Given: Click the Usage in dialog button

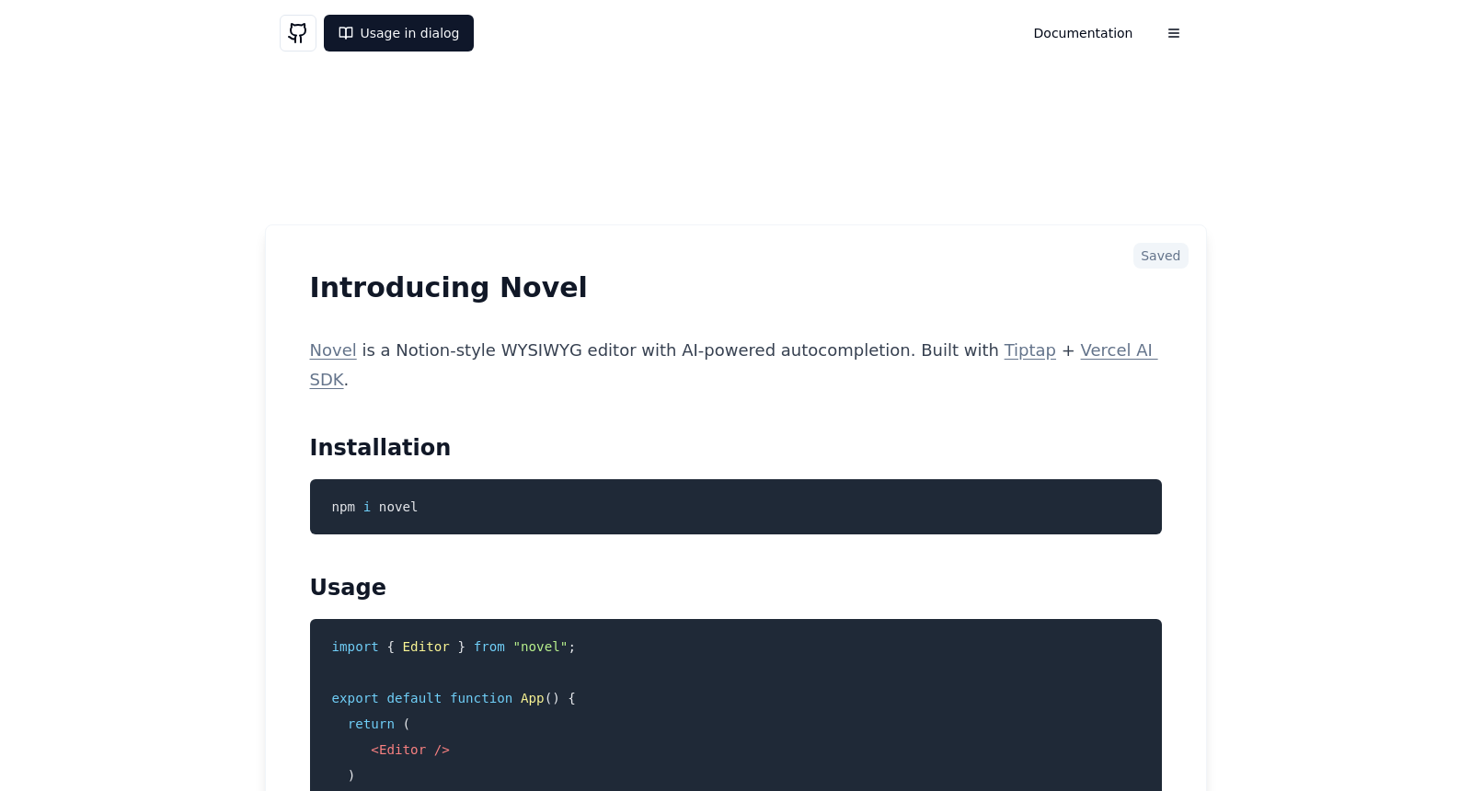Looking at the screenshot, I should pyautogui.click(x=398, y=33).
